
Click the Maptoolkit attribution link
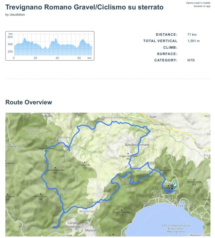point(196,235)
